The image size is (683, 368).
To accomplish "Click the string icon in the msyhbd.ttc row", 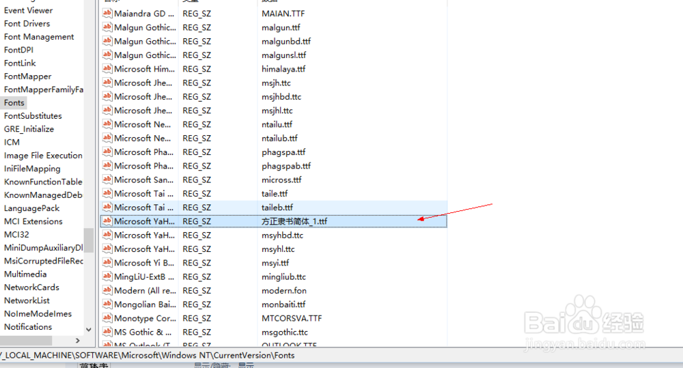I will (x=107, y=235).
